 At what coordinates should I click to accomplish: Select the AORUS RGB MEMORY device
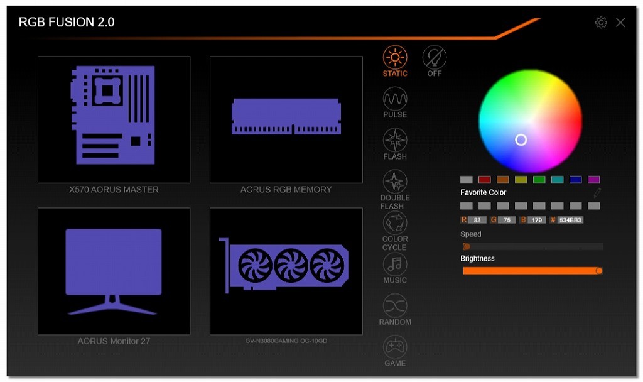point(286,119)
